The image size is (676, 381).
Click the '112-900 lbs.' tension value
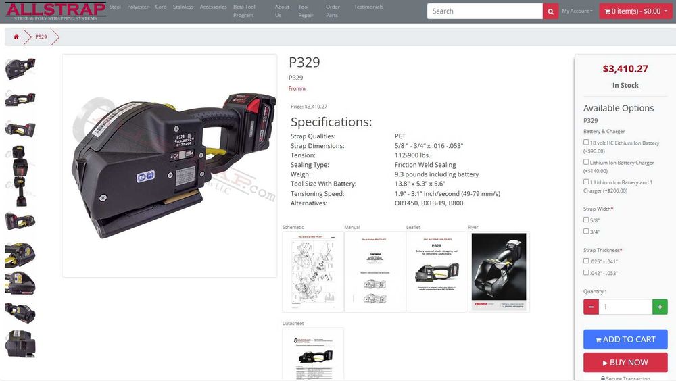coord(412,155)
